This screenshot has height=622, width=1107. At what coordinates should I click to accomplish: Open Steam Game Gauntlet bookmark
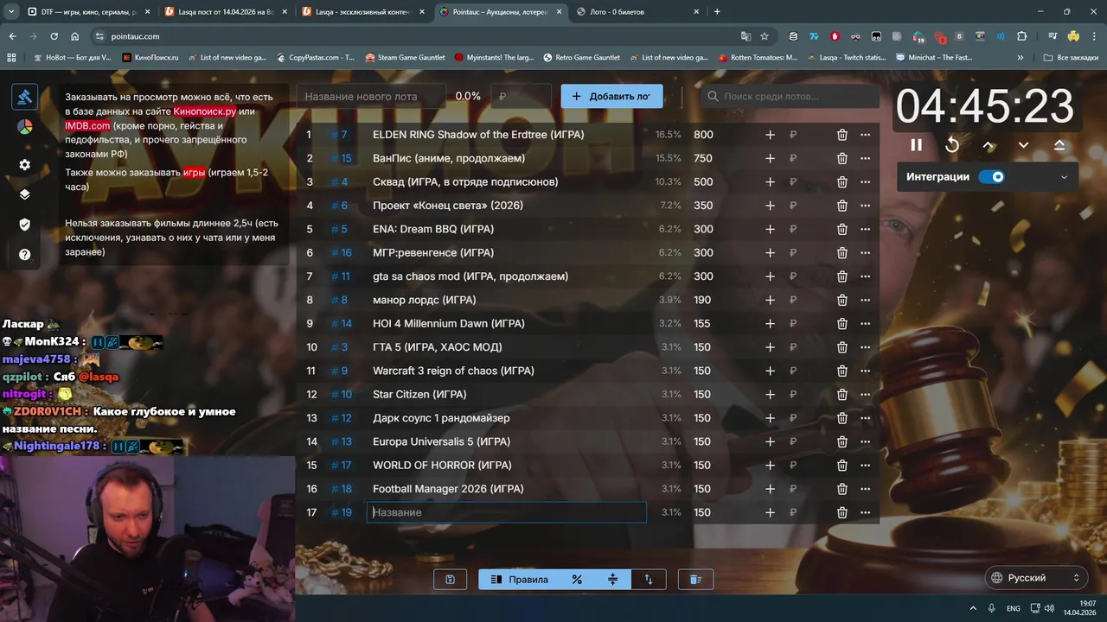(x=405, y=58)
